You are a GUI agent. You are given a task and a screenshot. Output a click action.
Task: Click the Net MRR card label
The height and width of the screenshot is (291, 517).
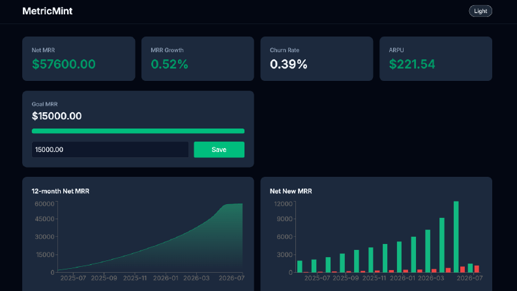coord(43,50)
